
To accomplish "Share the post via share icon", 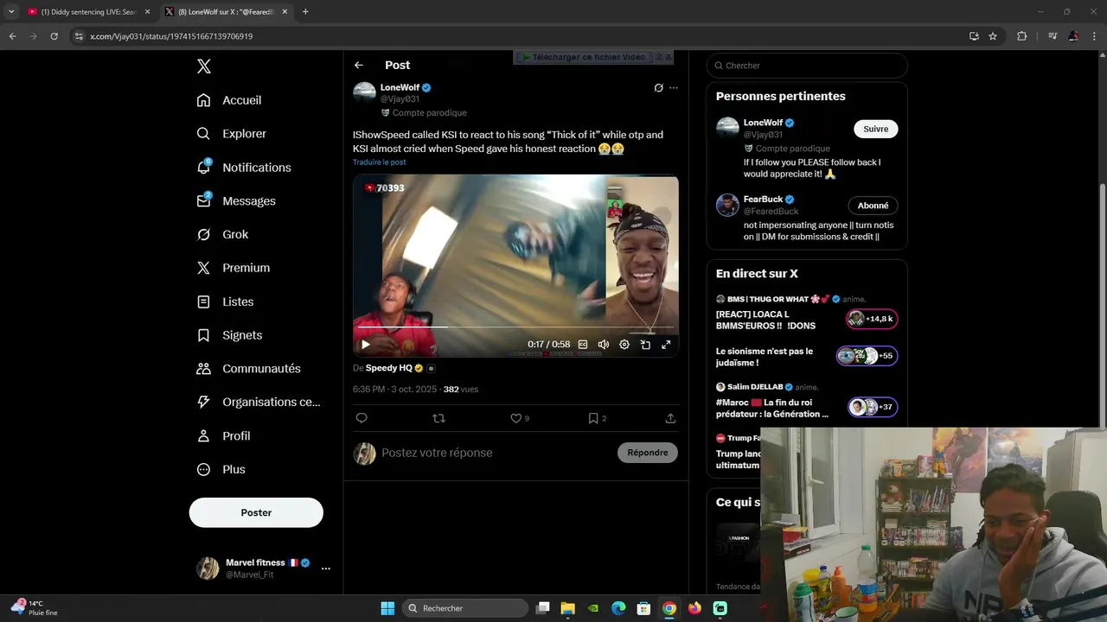I will pos(670,418).
